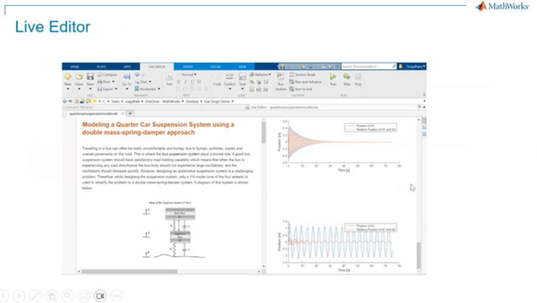Click the Search Documentation field

[x=366, y=66]
